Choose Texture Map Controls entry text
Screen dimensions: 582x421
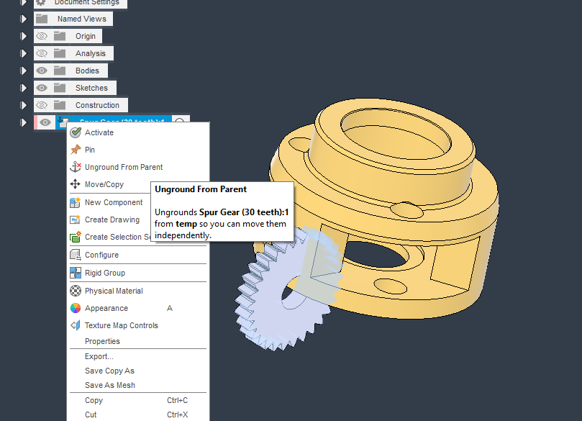click(x=122, y=325)
